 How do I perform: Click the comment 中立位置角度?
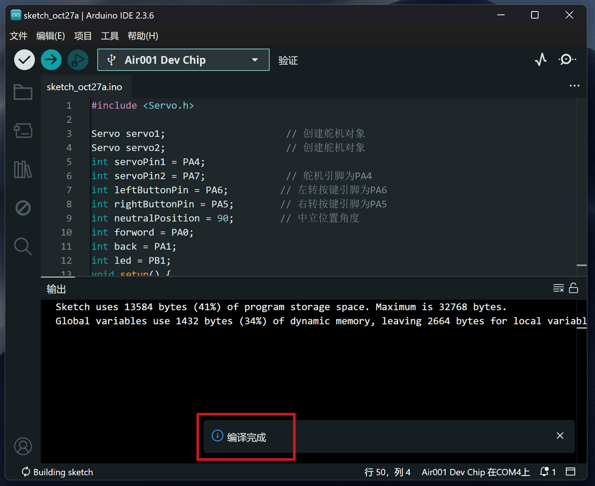click(320, 218)
